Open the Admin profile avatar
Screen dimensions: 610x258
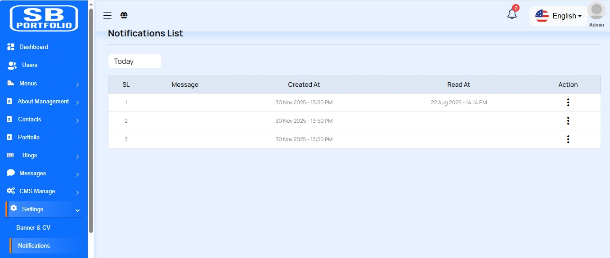596,12
